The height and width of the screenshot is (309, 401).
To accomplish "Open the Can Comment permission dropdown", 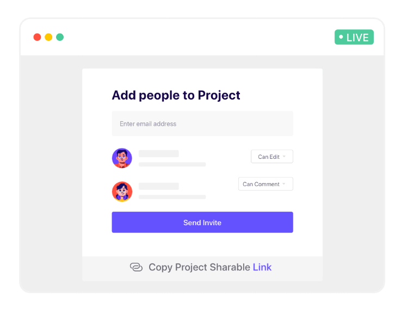I will (266, 184).
